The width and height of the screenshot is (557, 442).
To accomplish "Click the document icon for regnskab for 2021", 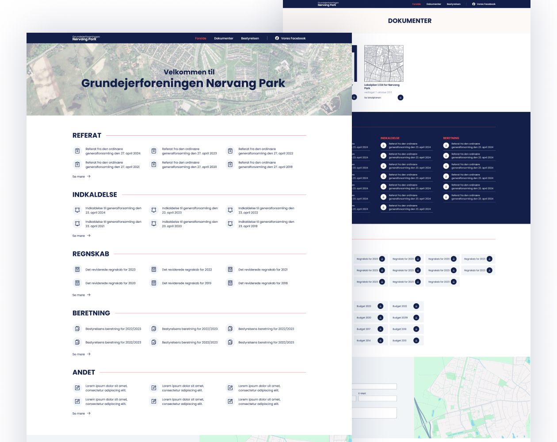I will (230, 270).
